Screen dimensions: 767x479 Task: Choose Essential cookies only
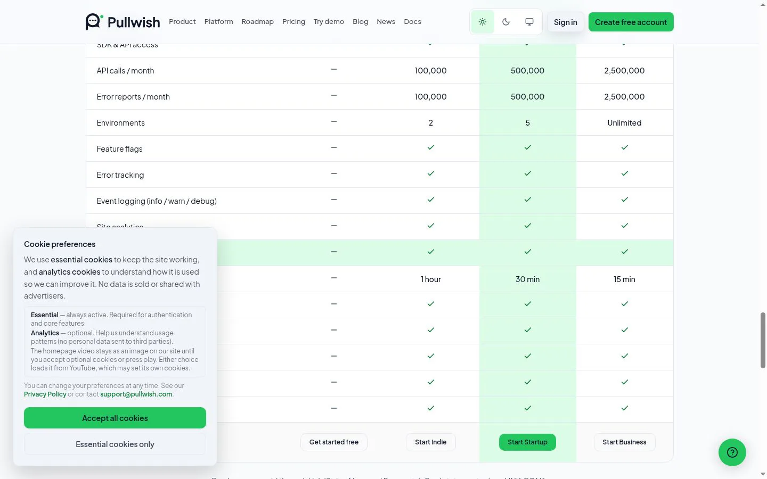pyautogui.click(x=115, y=444)
